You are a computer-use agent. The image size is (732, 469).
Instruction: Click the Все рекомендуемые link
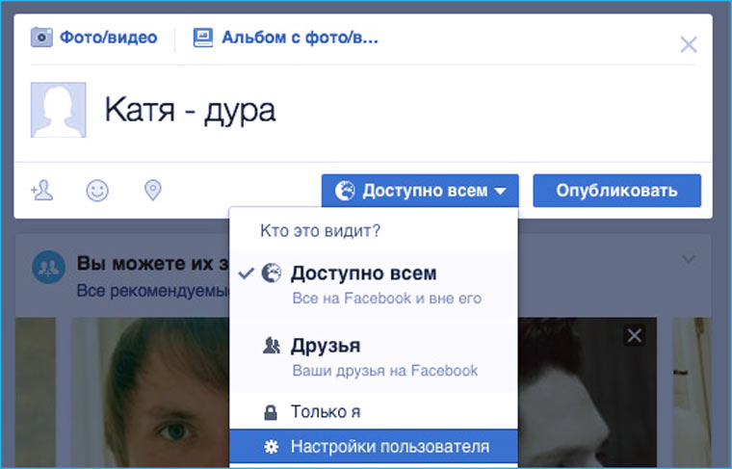click(x=153, y=290)
